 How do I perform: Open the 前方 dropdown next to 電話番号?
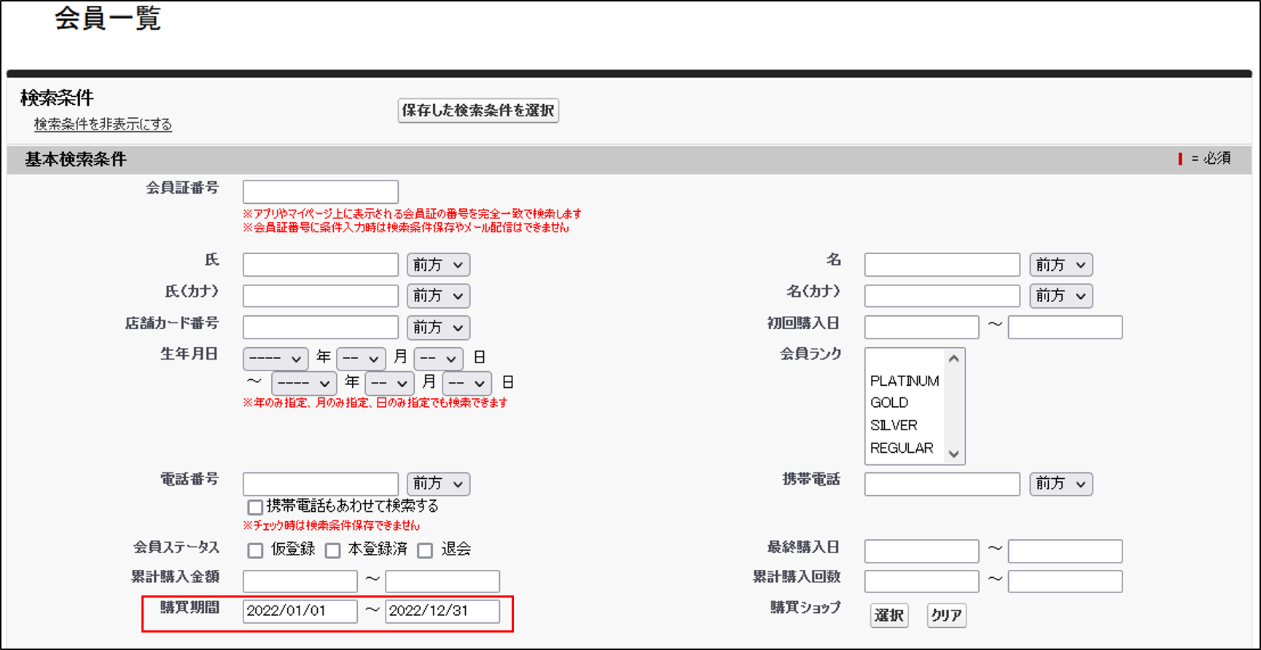tap(438, 484)
